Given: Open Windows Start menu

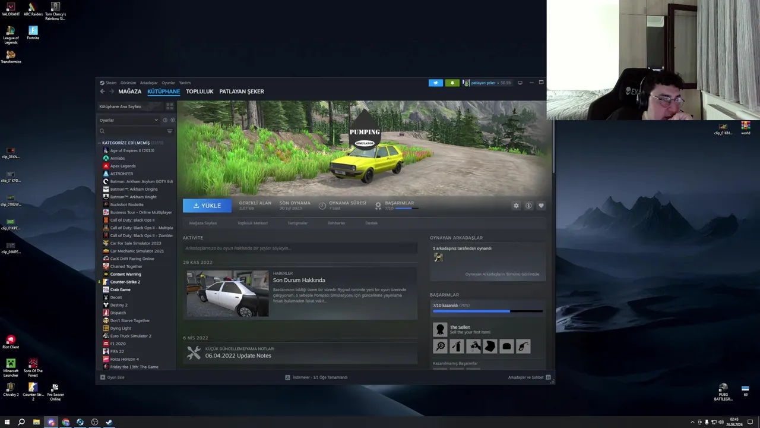Looking at the screenshot, I should (x=7, y=422).
